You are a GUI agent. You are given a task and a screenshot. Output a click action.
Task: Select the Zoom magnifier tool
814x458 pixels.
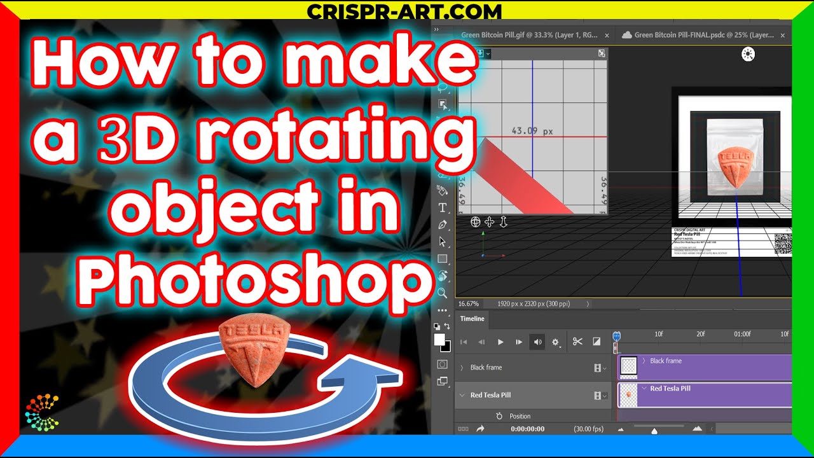point(443,293)
